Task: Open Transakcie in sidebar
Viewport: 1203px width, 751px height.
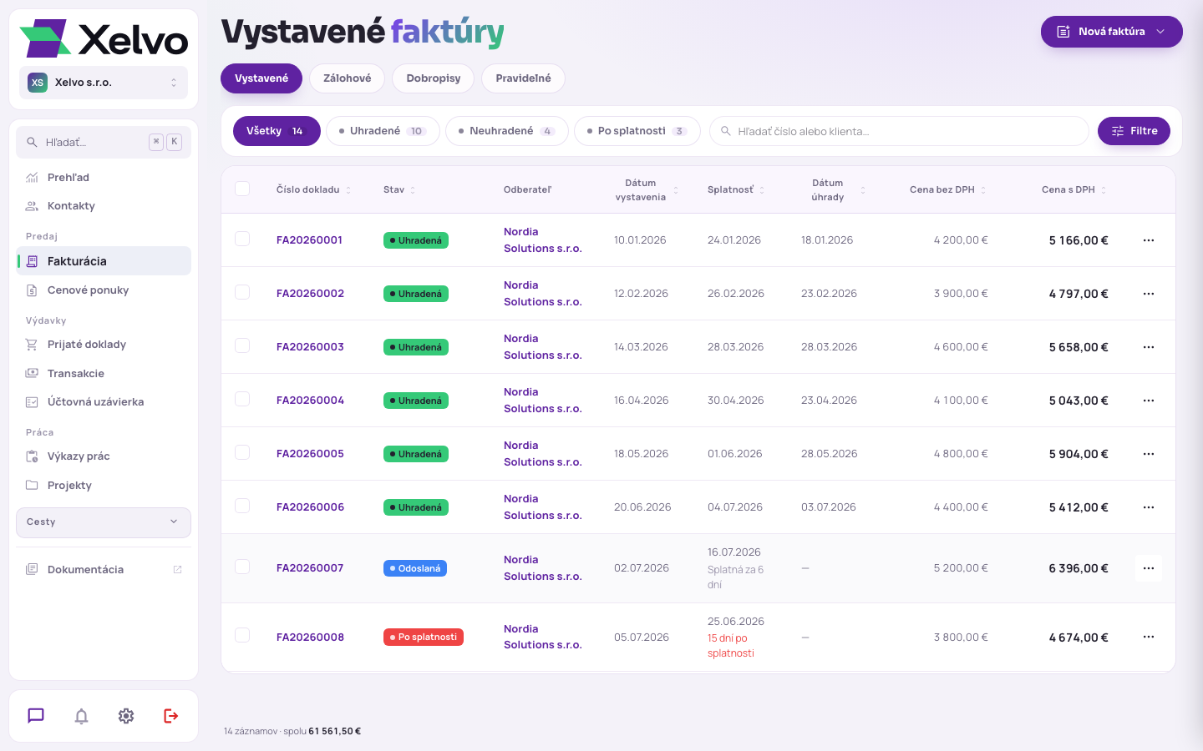Action: pos(104,374)
